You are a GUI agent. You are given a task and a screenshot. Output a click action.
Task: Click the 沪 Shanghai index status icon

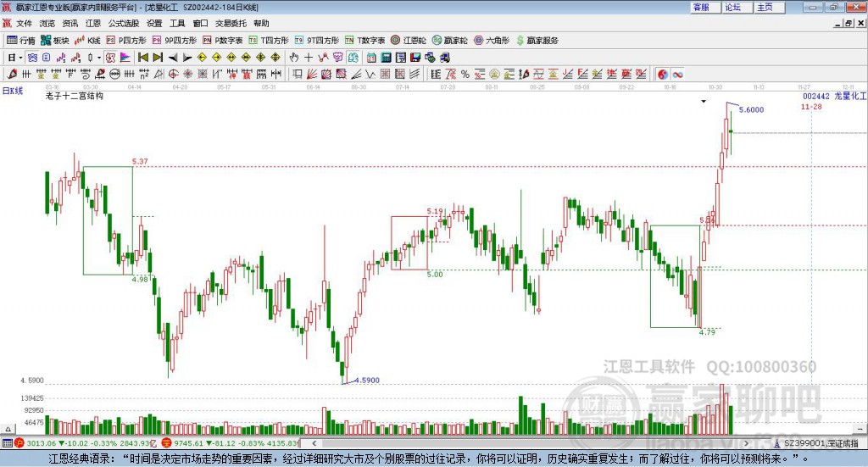(19, 443)
